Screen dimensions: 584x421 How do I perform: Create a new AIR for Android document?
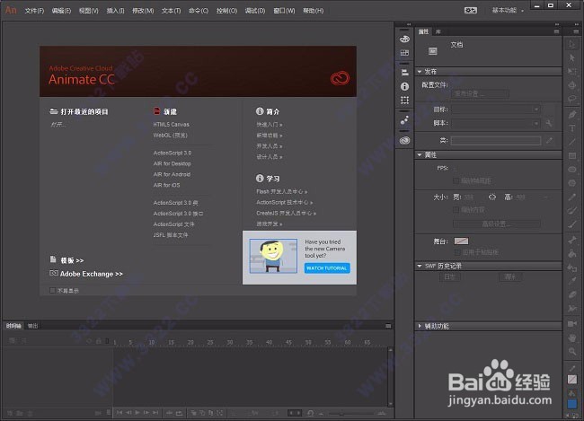point(172,174)
